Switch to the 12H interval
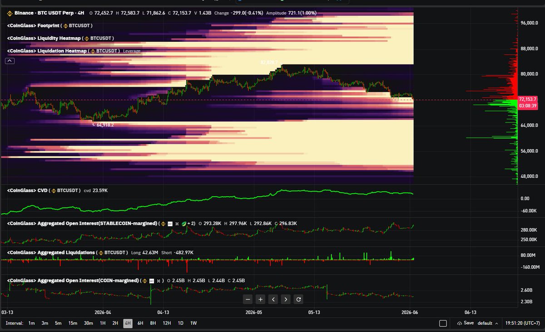This screenshot has width=545, height=332. (167, 323)
